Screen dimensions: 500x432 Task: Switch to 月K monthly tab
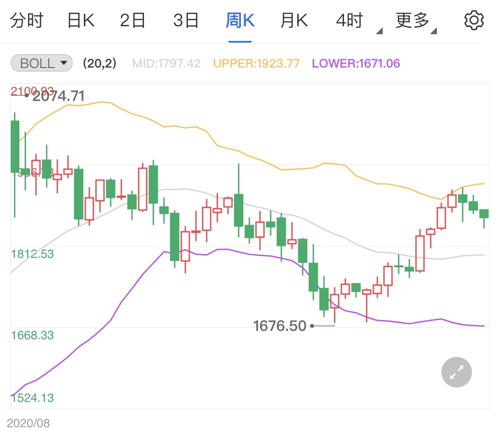click(294, 20)
